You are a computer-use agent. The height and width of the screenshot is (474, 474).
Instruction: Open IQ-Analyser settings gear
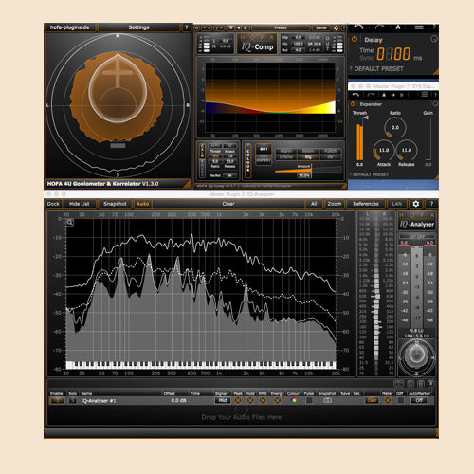[416, 204]
